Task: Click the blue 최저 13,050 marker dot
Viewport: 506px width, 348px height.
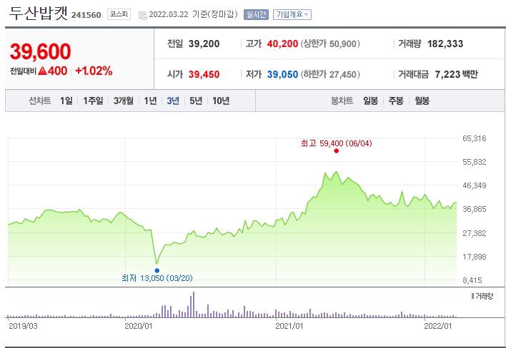Action: point(157,270)
